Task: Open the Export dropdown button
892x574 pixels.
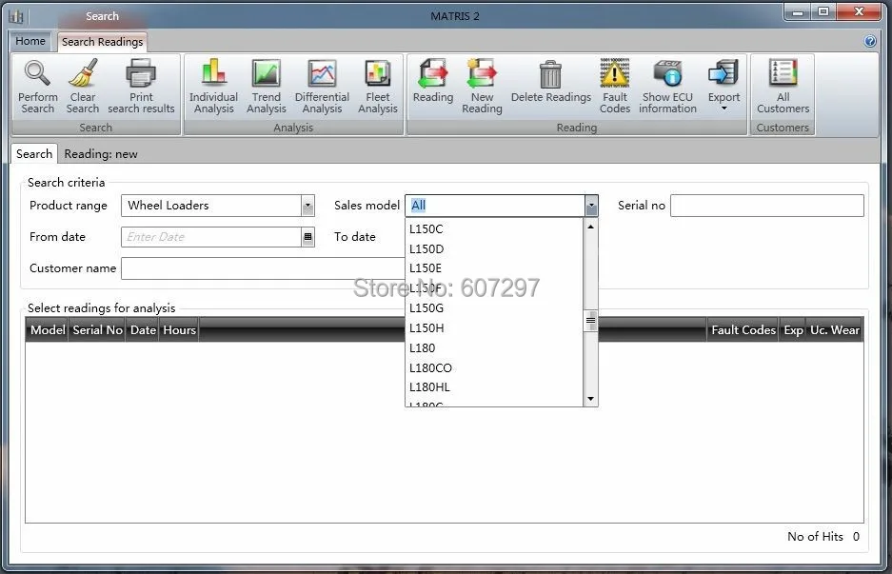Action: click(x=724, y=86)
